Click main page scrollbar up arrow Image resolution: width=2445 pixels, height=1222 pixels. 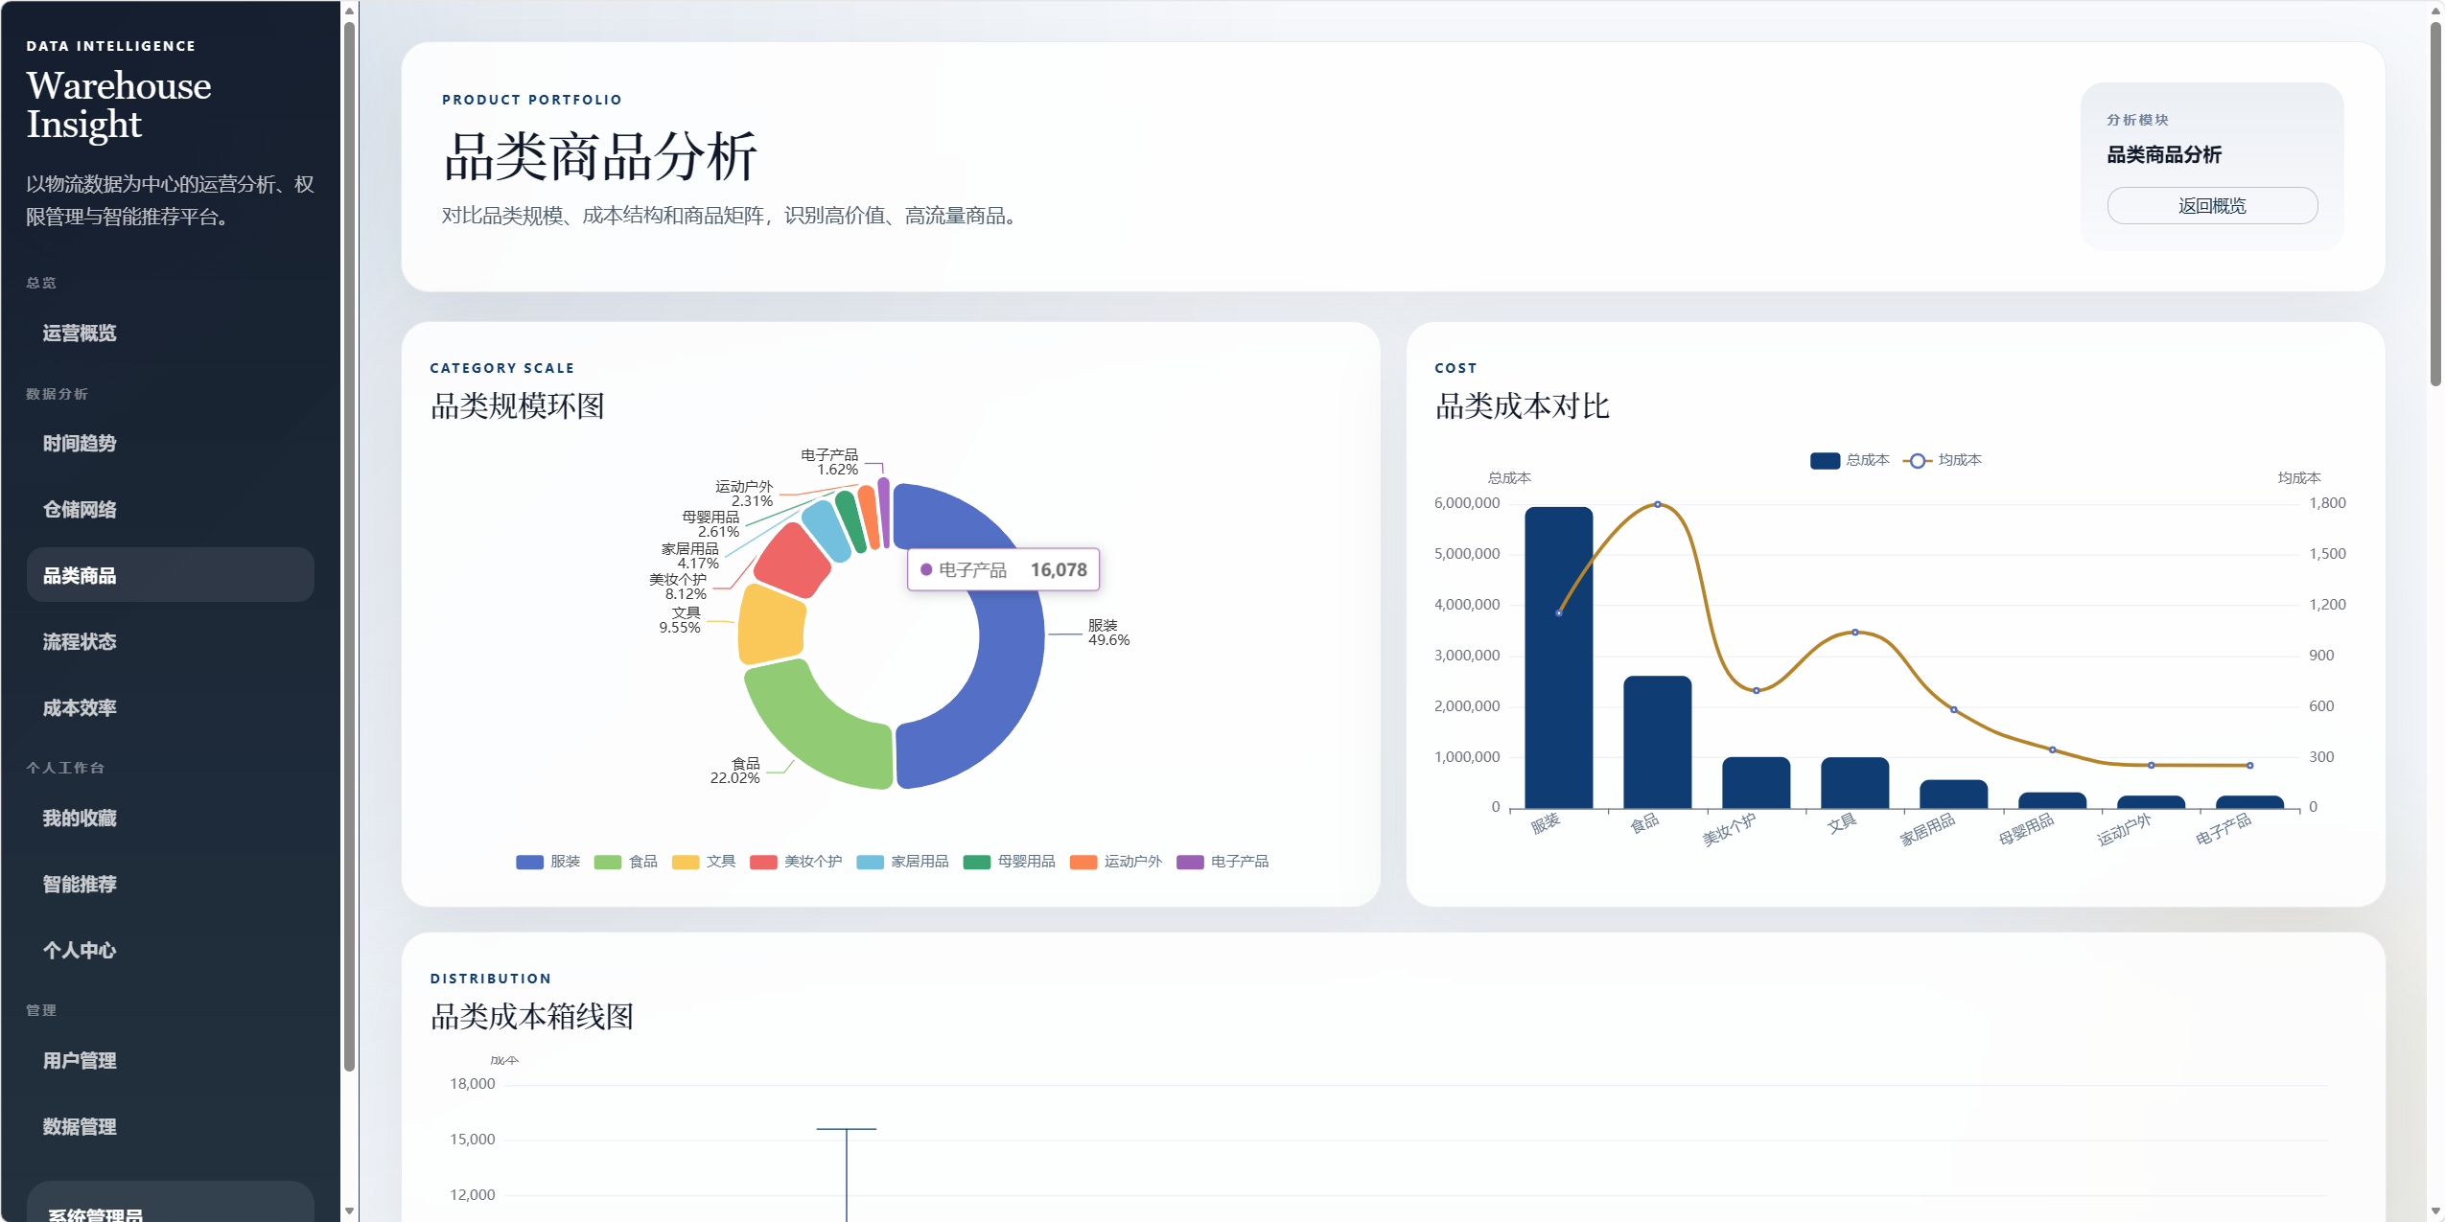pos(2435,11)
